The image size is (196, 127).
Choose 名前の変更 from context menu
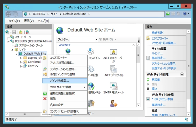65,105
